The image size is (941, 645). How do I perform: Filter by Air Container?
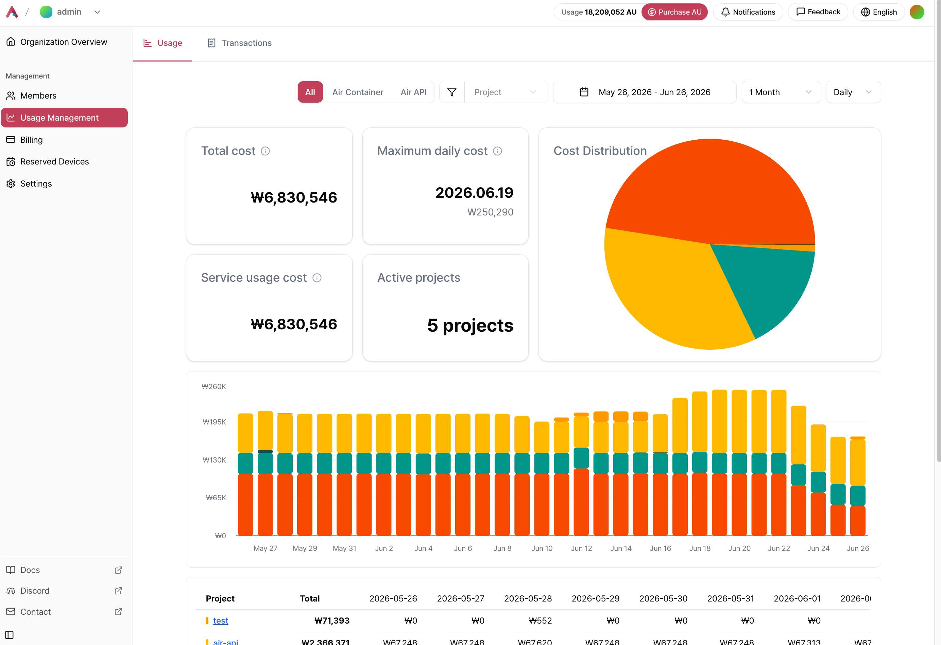358,92
